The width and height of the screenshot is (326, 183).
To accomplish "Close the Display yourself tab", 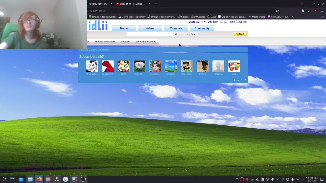I will [x=111, y=4].
